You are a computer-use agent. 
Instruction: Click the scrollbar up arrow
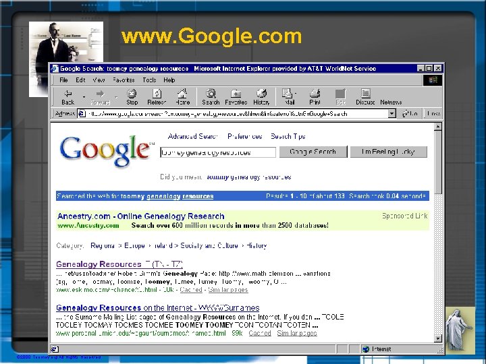click(437, 127)
